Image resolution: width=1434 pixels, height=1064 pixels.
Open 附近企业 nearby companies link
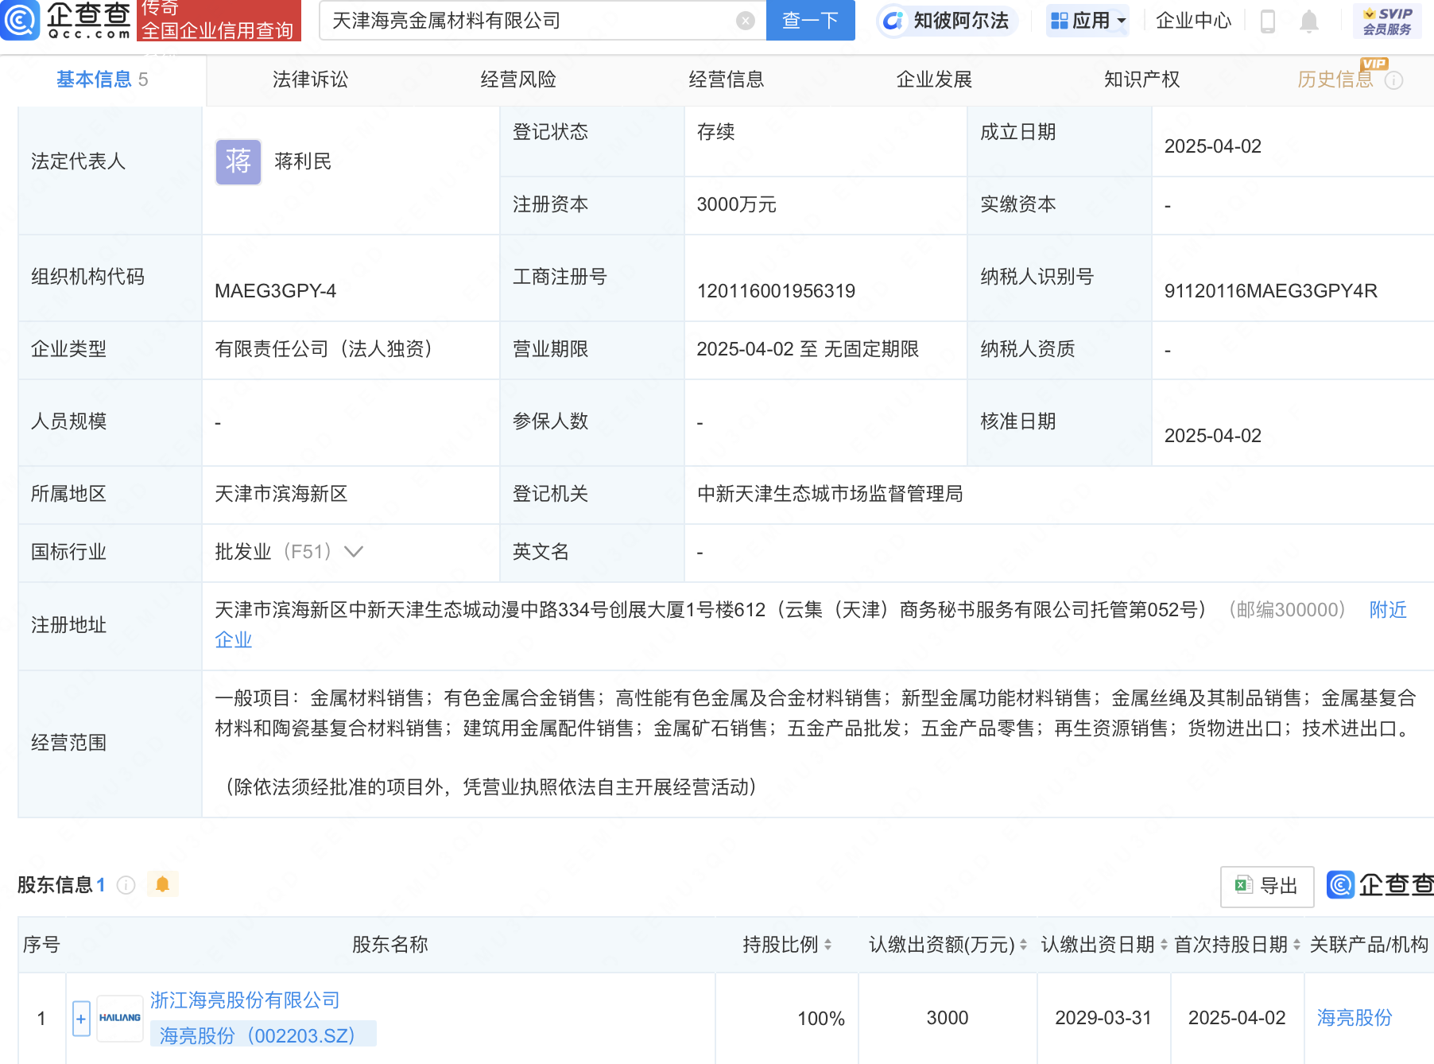pyautogui.click(x=1388, y=610)
